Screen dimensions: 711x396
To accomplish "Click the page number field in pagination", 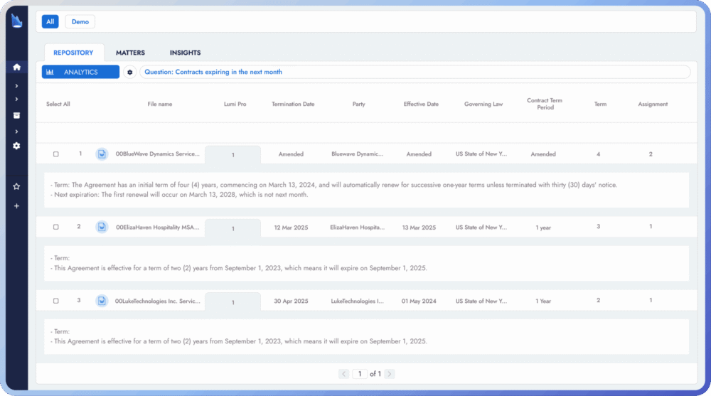I will 360,374.
